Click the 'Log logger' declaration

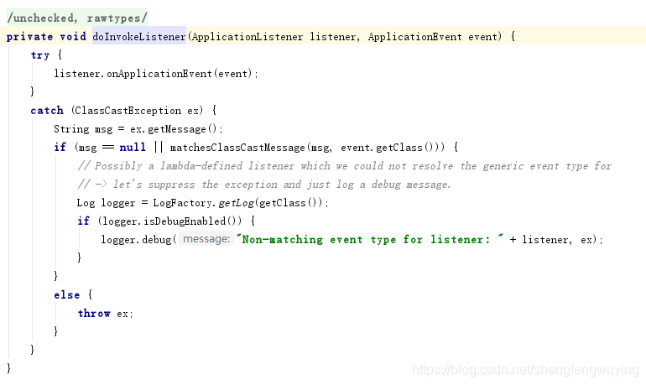point(106,203)
